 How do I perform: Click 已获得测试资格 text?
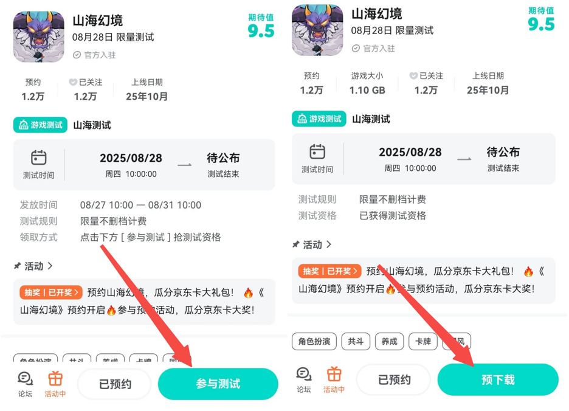click(393, 216)
